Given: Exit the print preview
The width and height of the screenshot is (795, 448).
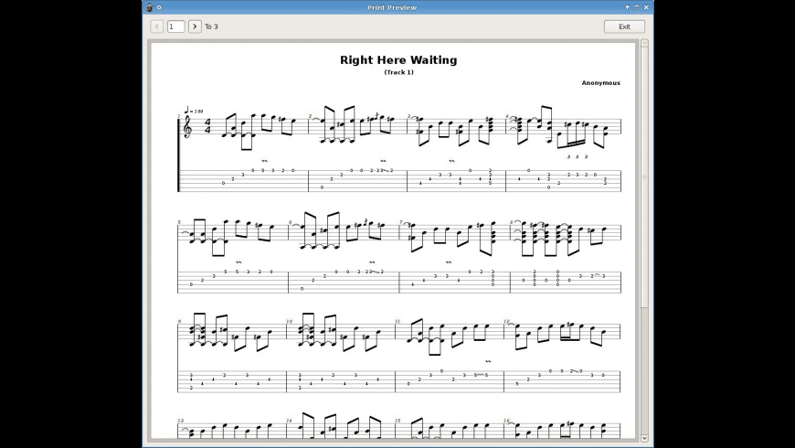Looking at the screenshot, I should click(624, 27).
